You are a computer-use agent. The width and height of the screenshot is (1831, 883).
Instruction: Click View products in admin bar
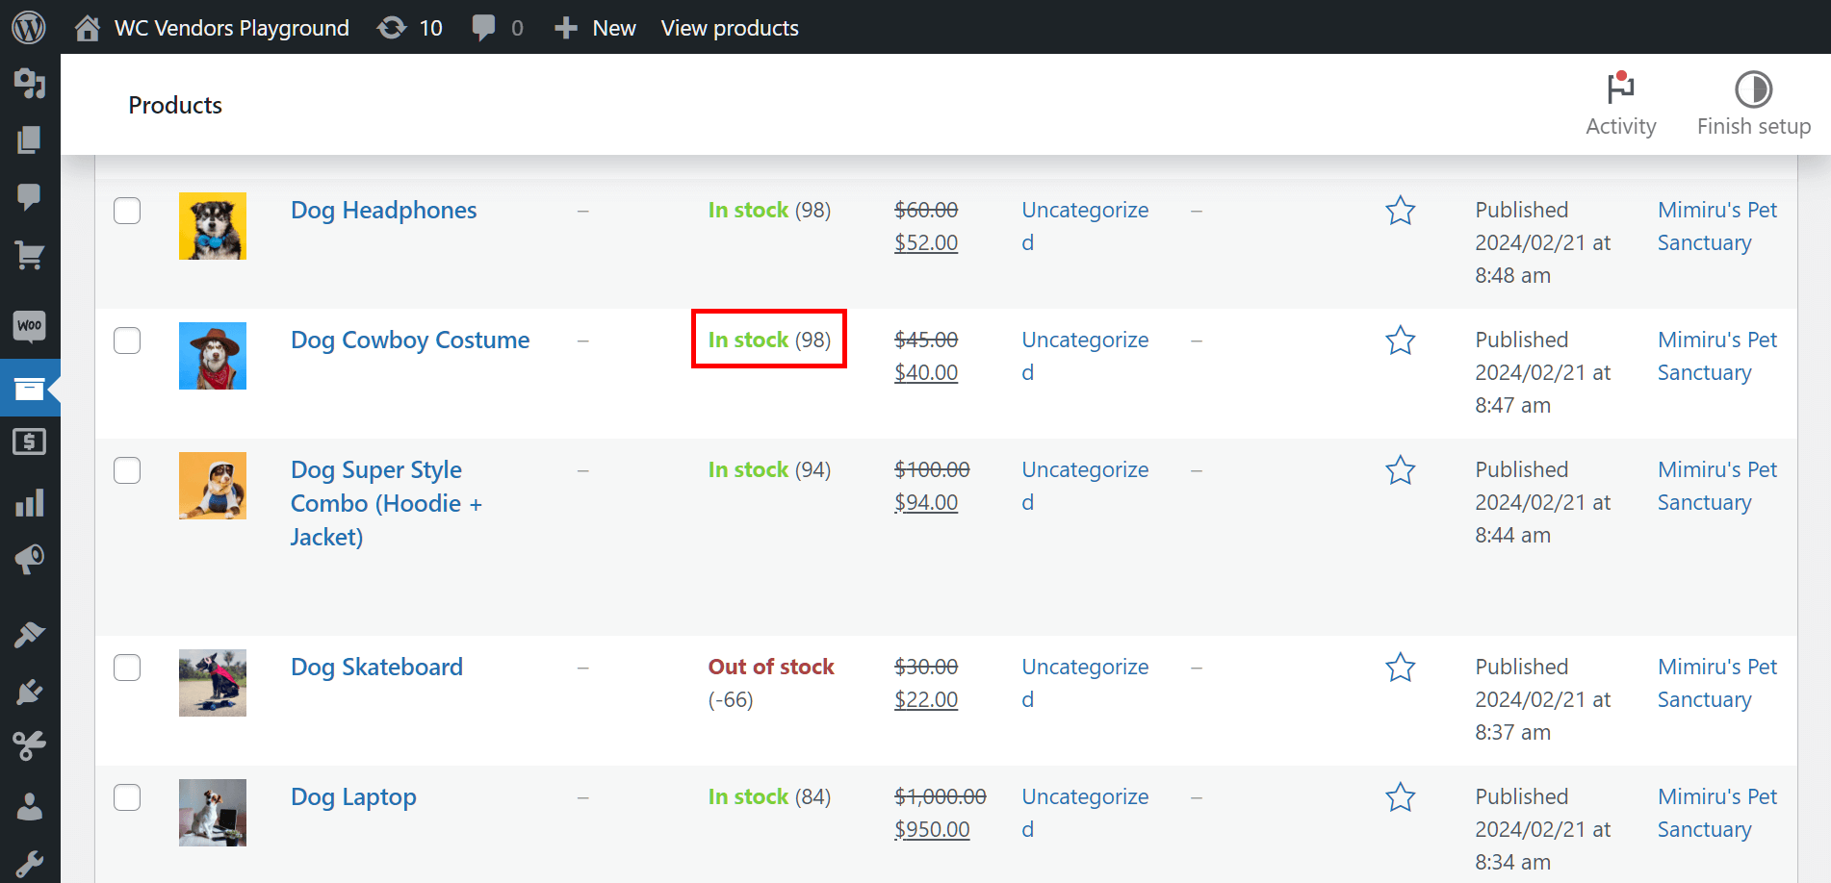(x=730, y=28)
